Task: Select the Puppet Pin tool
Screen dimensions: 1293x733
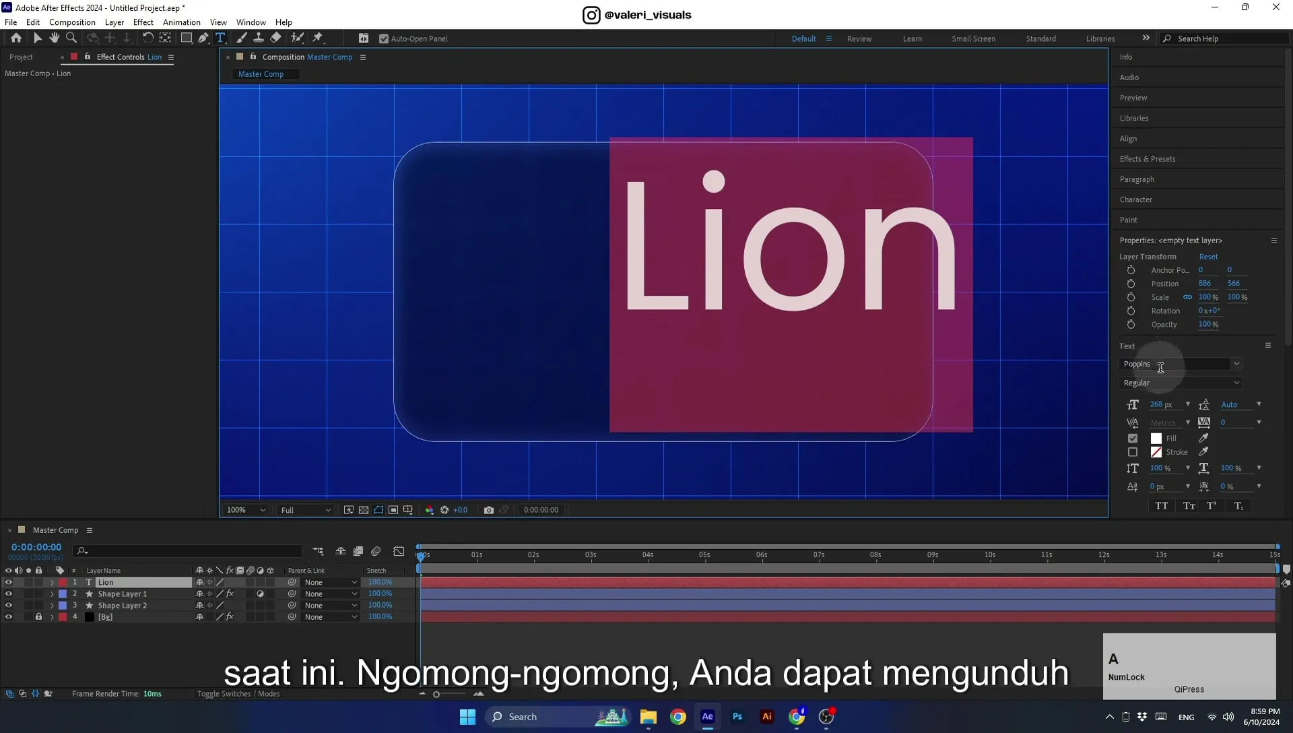Action: point(318,38)
